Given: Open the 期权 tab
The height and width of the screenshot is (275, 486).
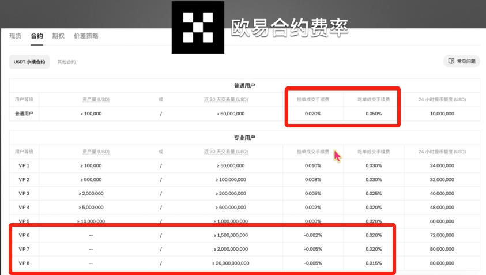Looking at the screenshot, I should tap(58, 36).
